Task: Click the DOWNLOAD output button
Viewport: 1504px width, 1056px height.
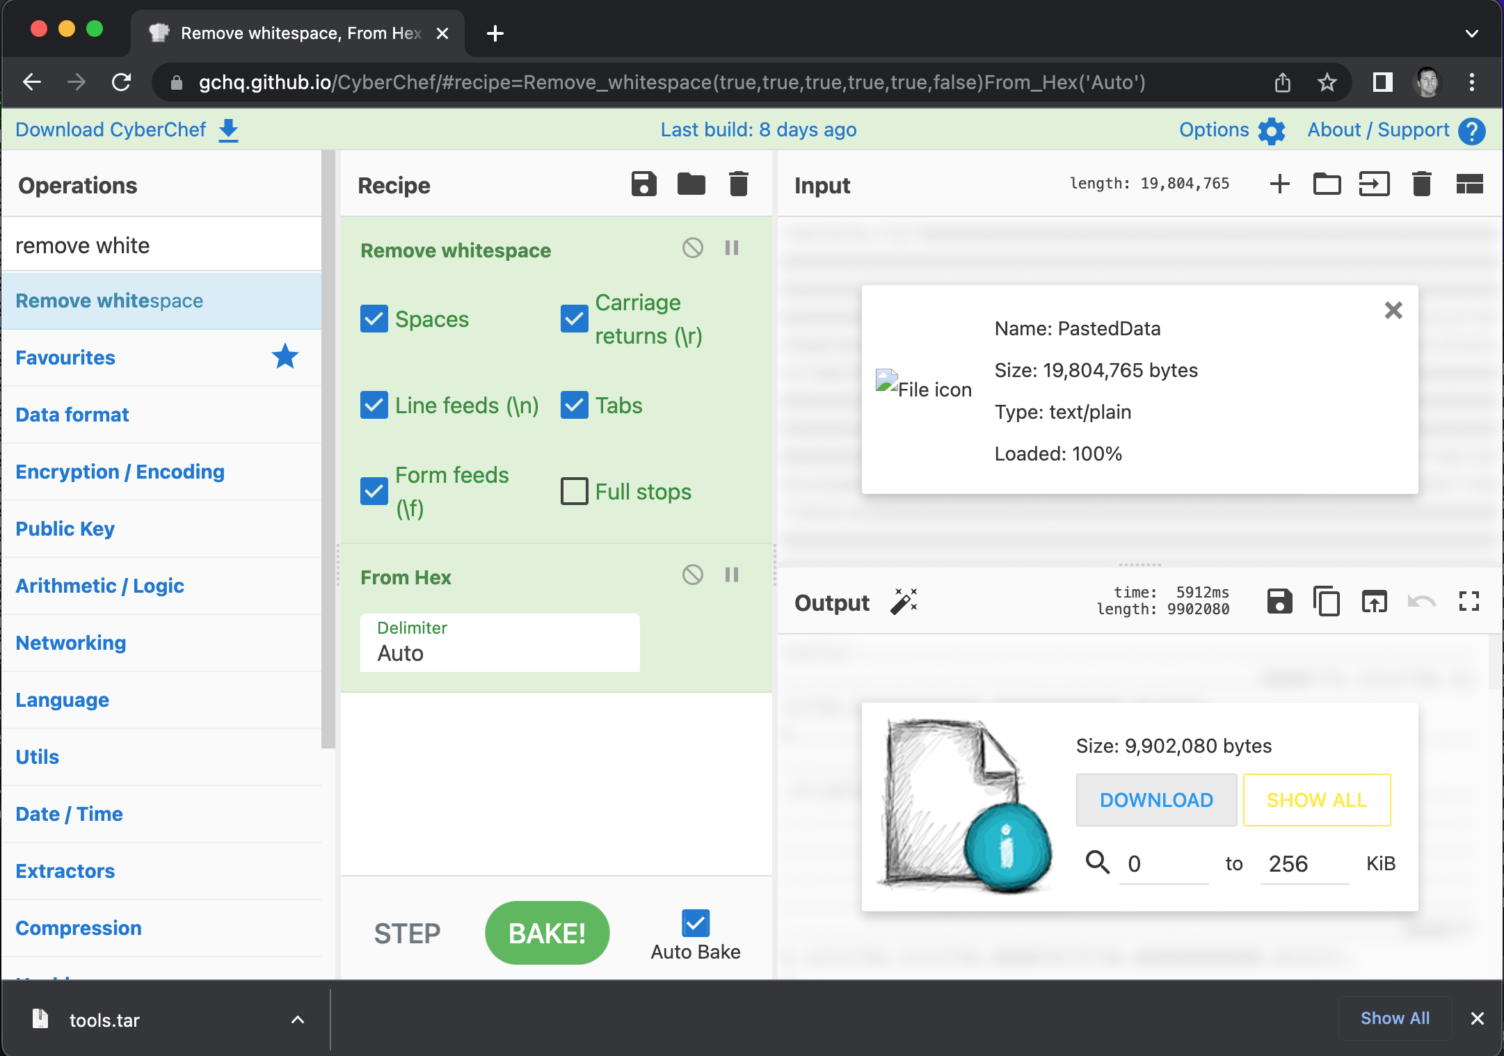Action: point(1154,800)
